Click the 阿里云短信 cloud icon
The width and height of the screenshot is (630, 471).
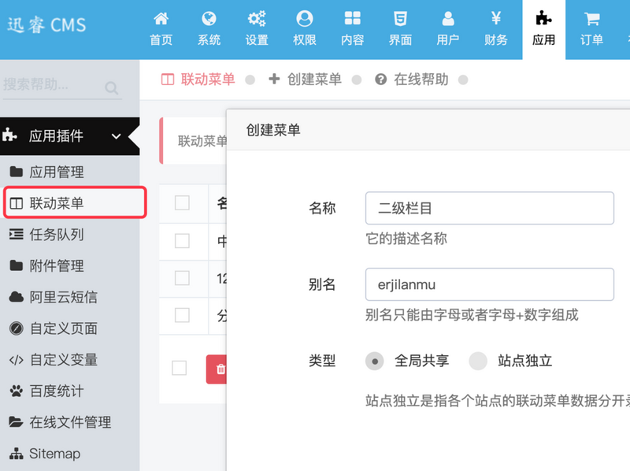pos(16,297)
